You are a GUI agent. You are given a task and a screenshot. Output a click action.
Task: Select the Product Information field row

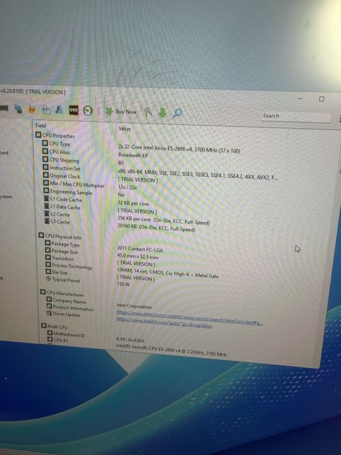pyautogui.click(x=70, y=308)
